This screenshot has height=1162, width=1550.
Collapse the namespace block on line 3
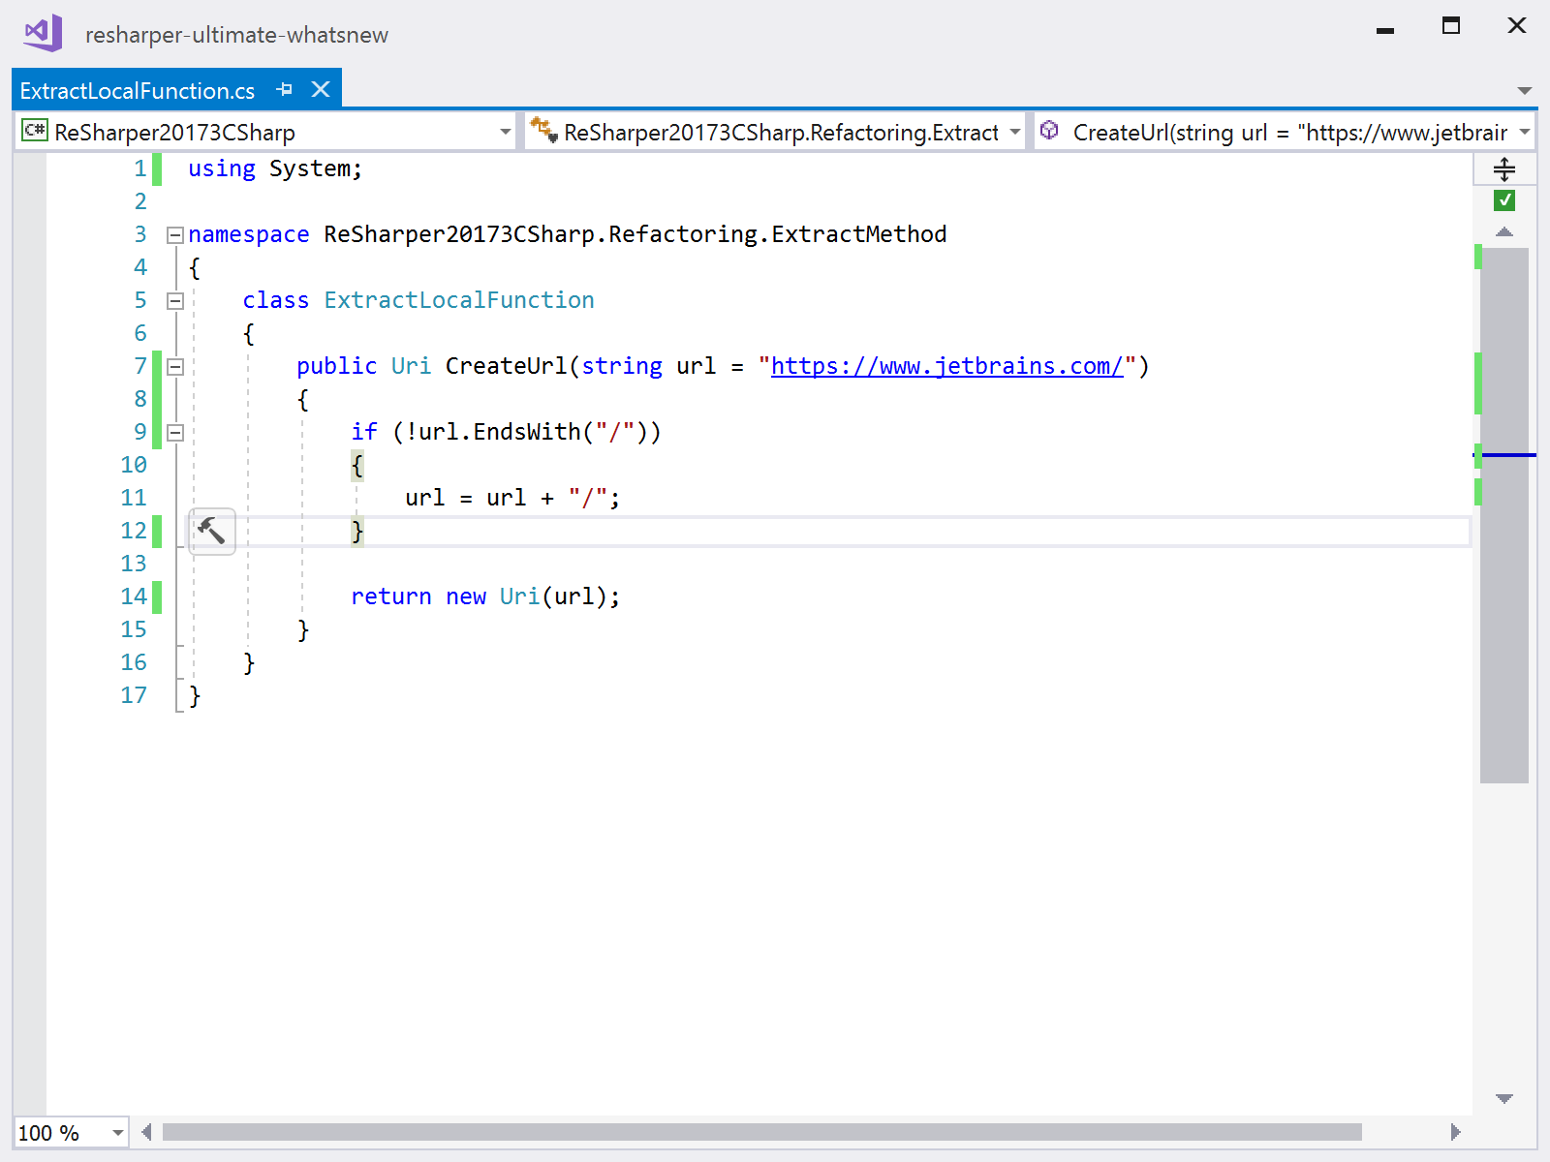174,233
